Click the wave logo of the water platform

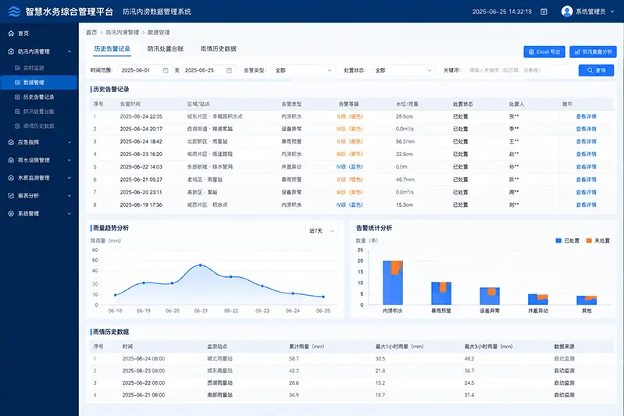tap(14, 12)
